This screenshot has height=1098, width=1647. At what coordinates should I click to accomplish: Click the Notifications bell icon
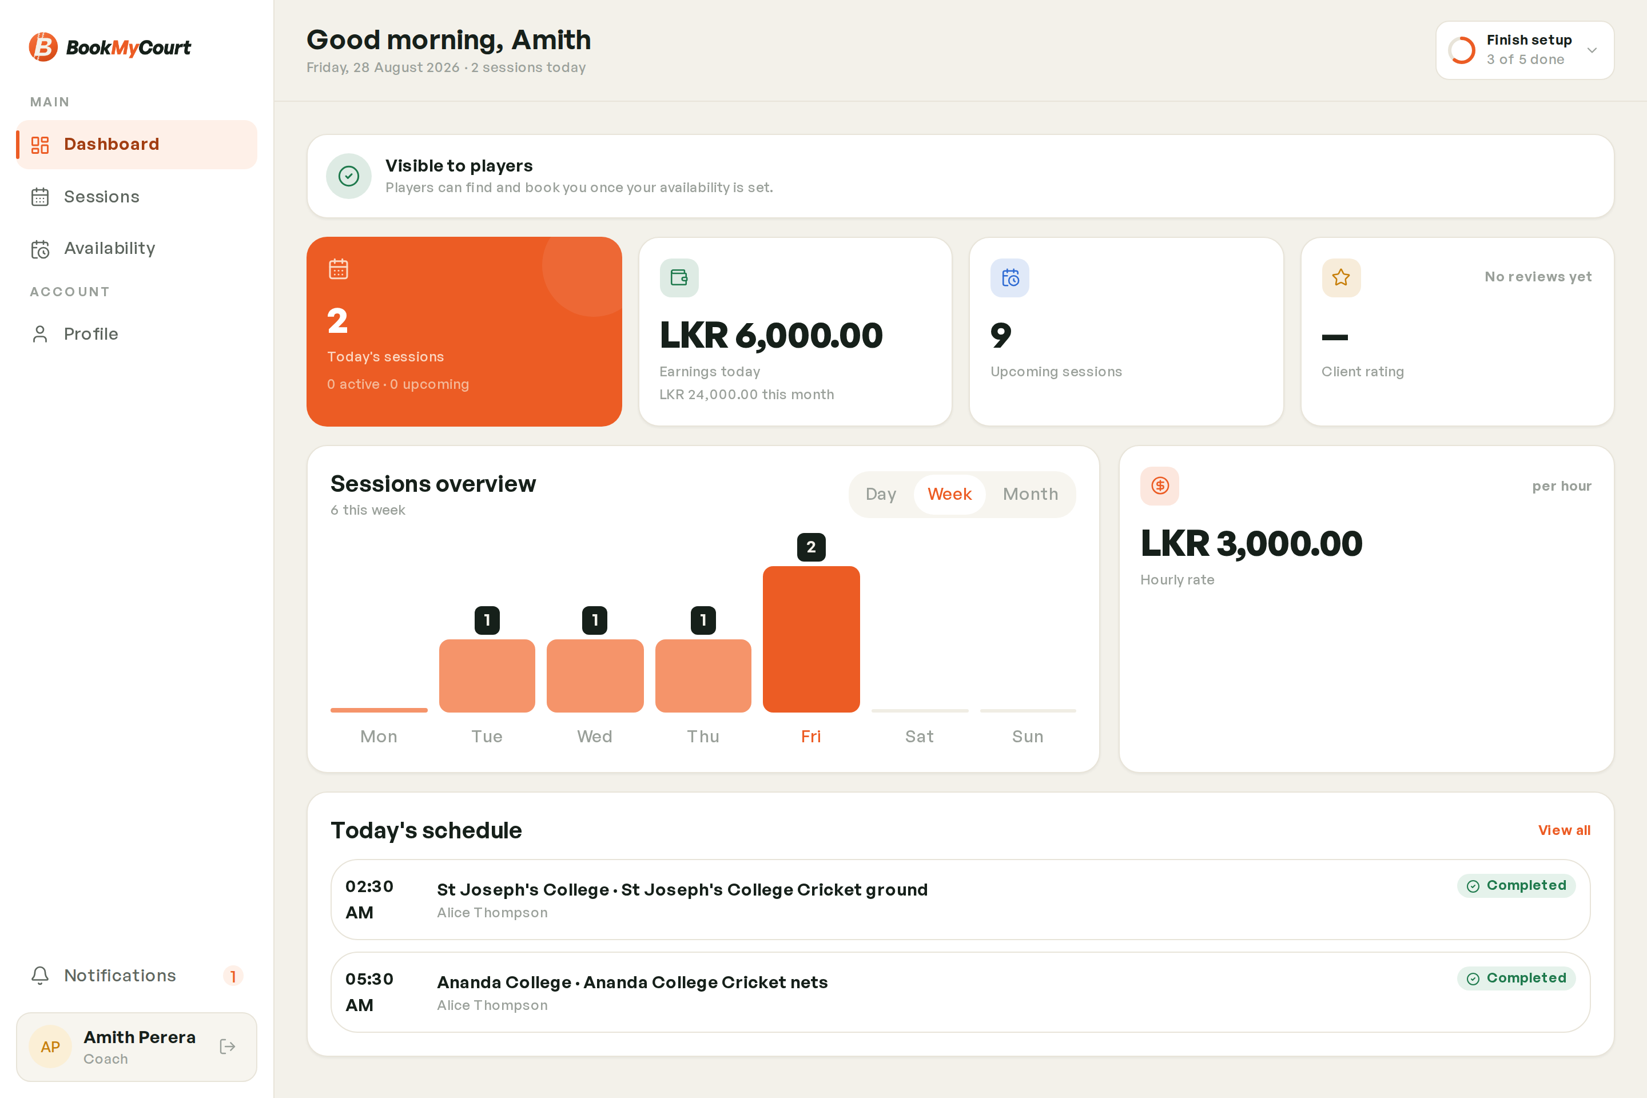(x=40, y=976)
